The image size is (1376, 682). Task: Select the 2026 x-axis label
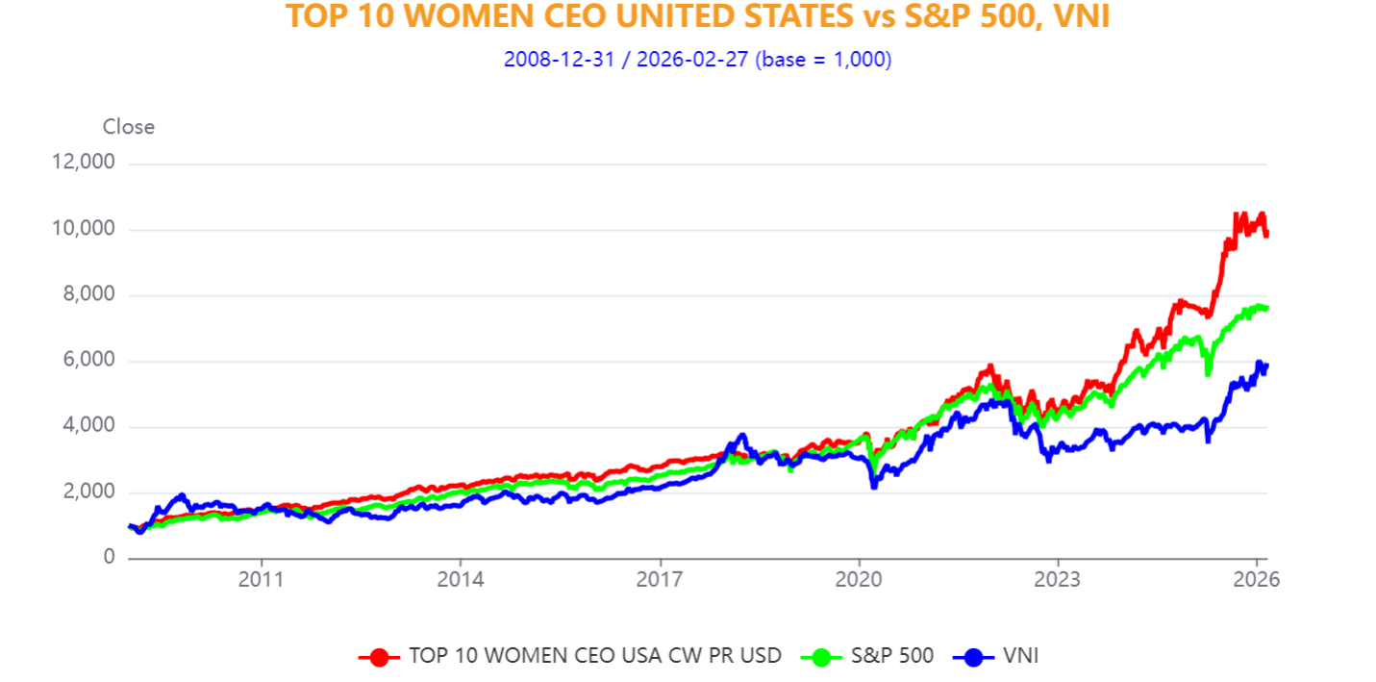pos(1257,580)
